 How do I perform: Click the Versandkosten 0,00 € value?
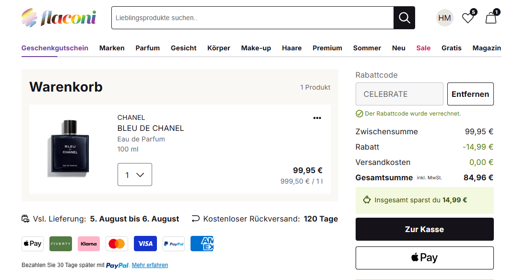pyautogui.click(x=481, y=162)
